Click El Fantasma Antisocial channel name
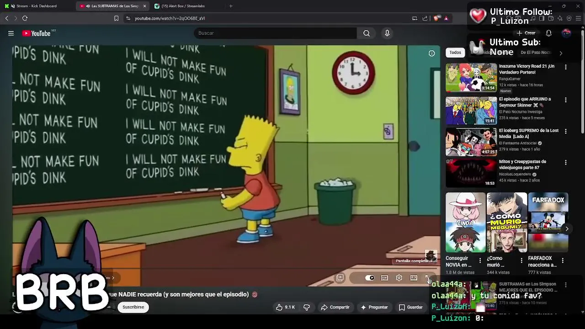Viewport: 585px width, 329px height. [x=518, y=143]
